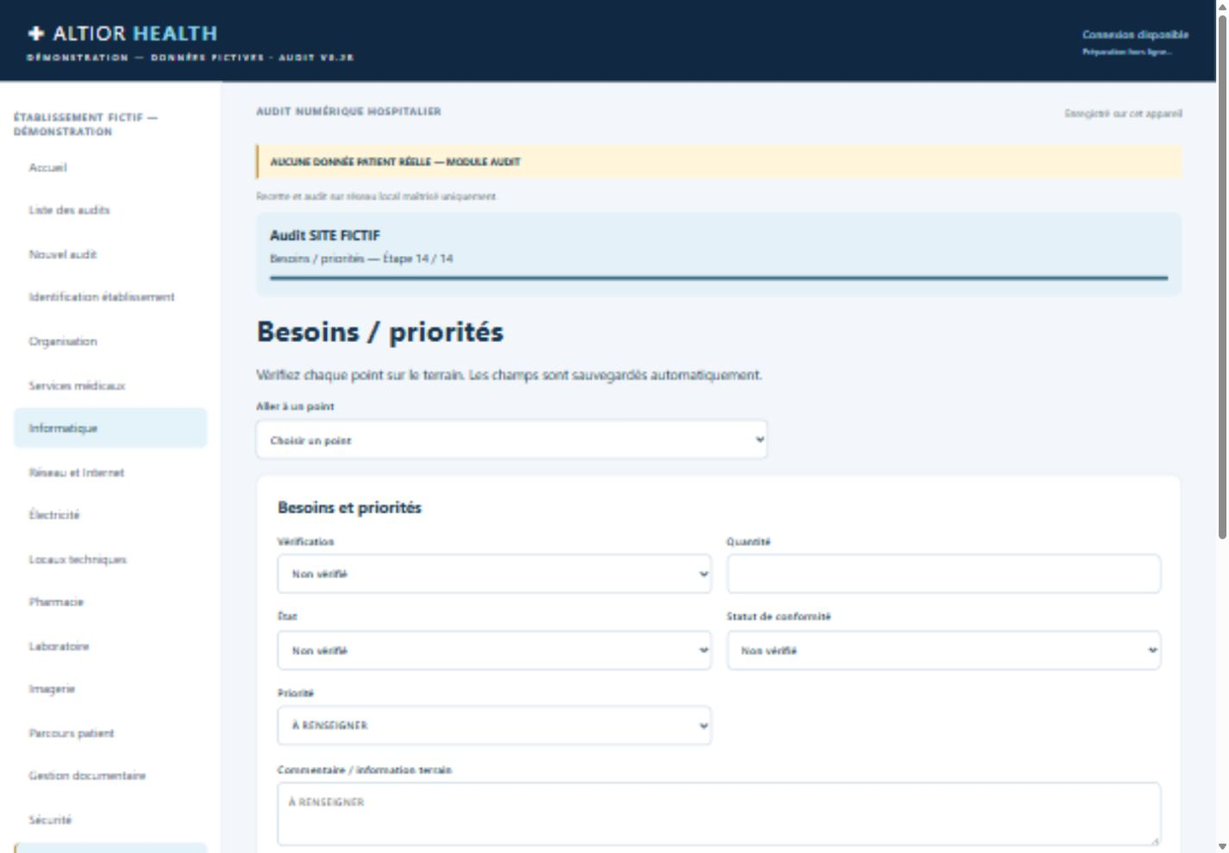
Task: Open the Vérification dropdown
Action: tap(494, 574)
